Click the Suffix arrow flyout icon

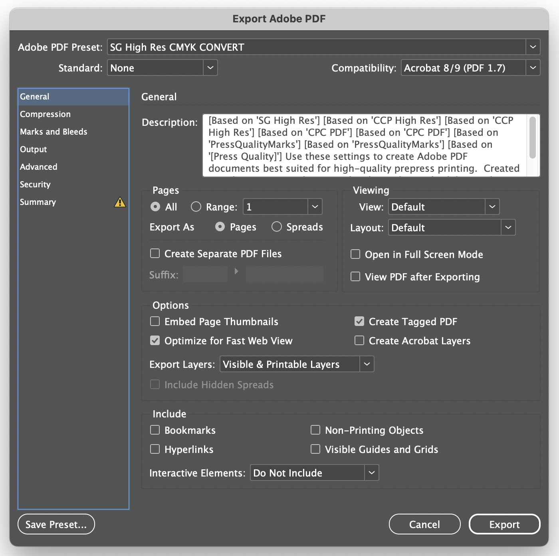pyautogui.click(x=236, y=271)
